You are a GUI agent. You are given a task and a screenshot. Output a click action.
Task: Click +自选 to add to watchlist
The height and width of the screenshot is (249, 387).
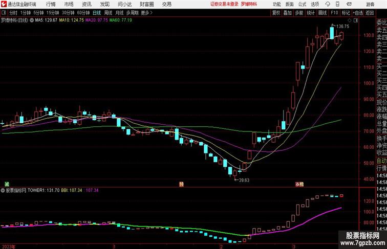coord(358,13)
